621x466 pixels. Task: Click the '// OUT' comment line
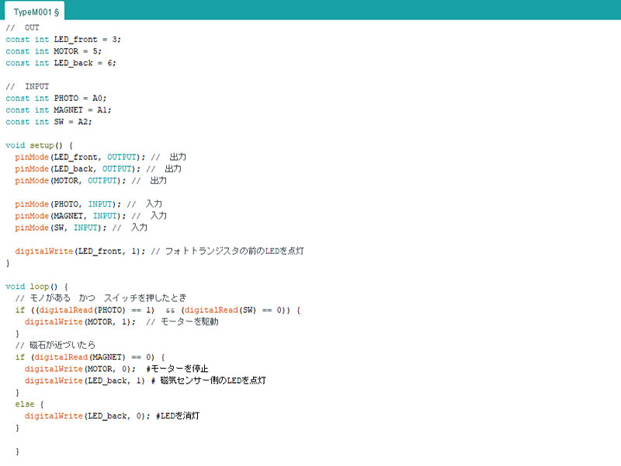pyautogui.click(x=23, y=27)
